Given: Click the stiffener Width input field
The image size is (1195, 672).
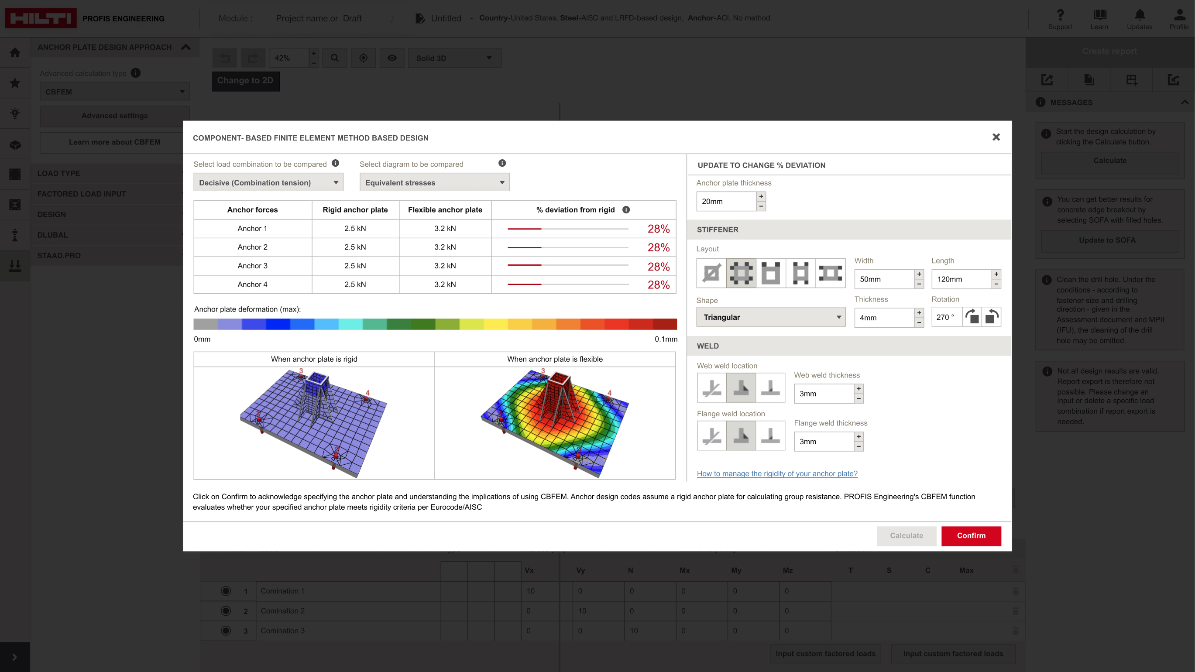Looking at the screenshot, I should (x=884, y=279).
